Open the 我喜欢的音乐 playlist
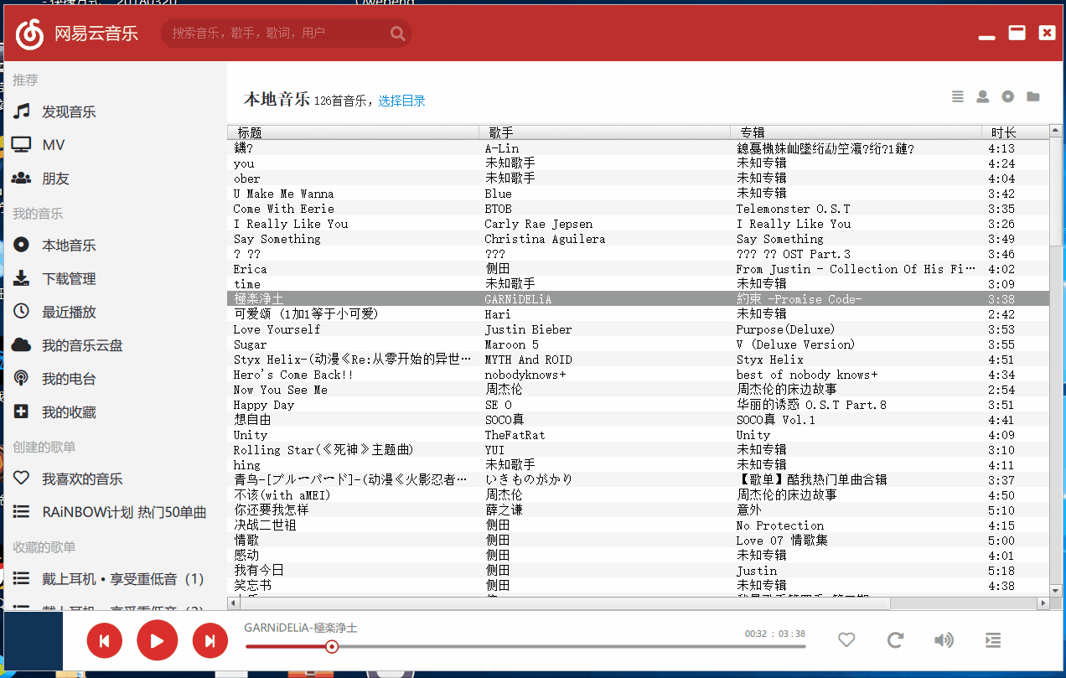Image resolution: width=1066 pixels, height=678 pixels. pyautogui.click(x=82, y=479)
